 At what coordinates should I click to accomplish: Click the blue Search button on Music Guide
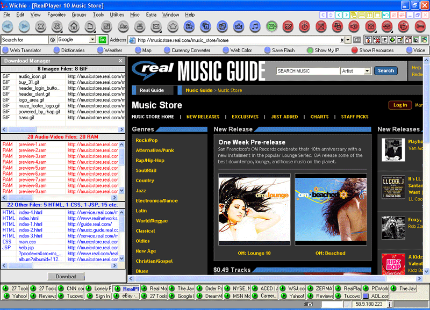(x=385, y=71)
